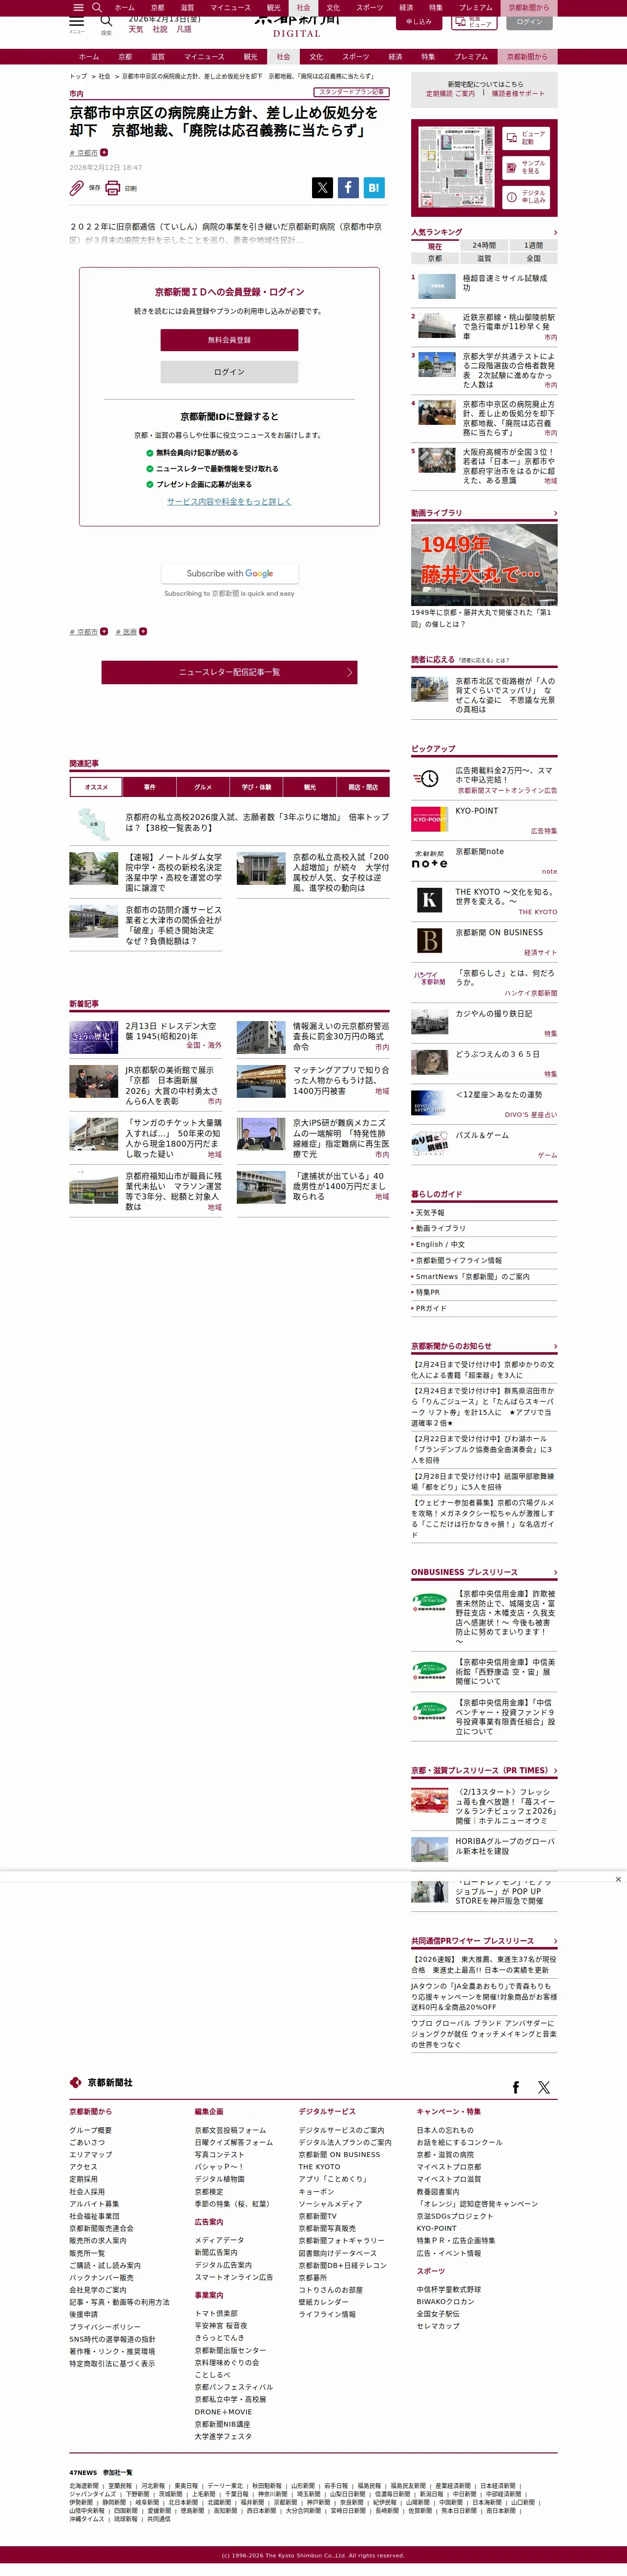627x2576 pixels.
Task: Switch related articles to 事件 tab
Action: click(149, 787)
